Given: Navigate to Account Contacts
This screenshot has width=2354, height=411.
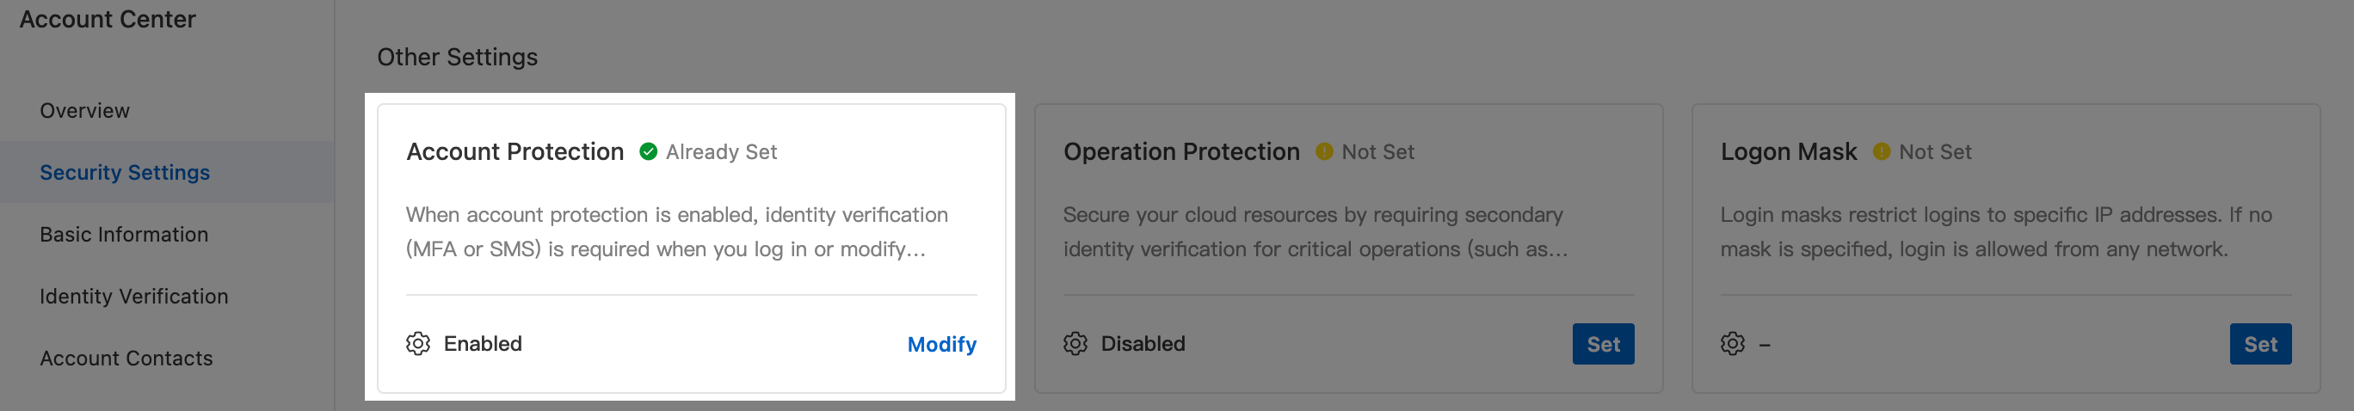Looking at the screenshot, I should 126,358.
